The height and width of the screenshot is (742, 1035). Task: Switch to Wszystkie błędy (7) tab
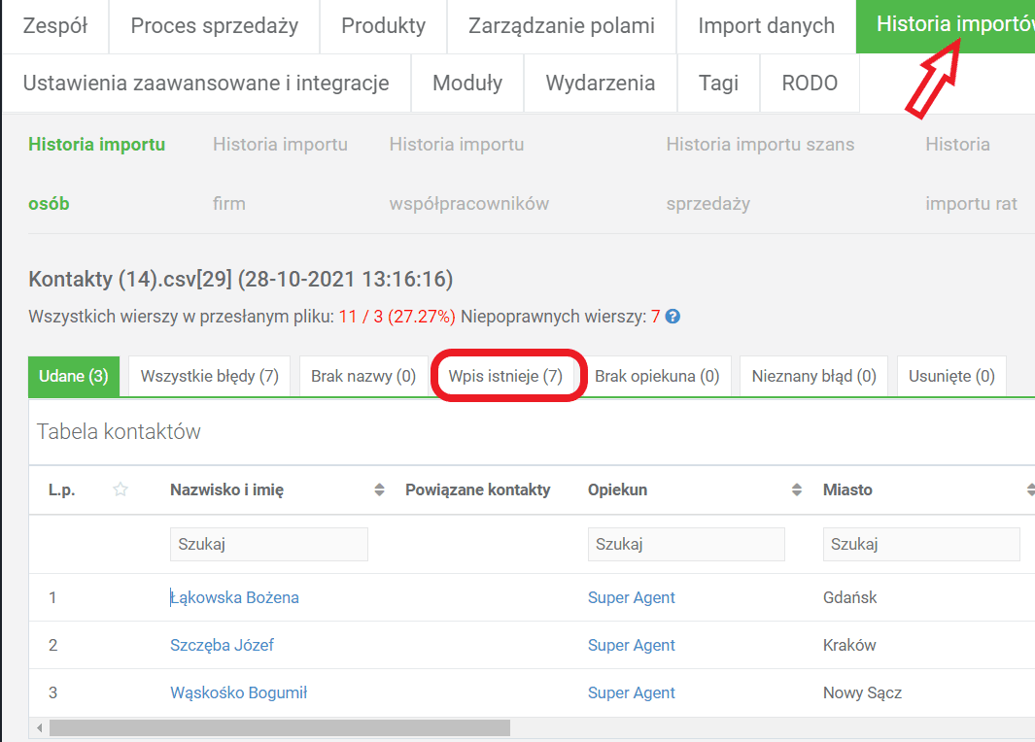coord(209,376)
